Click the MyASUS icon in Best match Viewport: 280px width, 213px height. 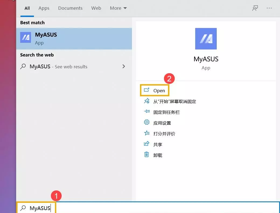(x=26, y=38)
